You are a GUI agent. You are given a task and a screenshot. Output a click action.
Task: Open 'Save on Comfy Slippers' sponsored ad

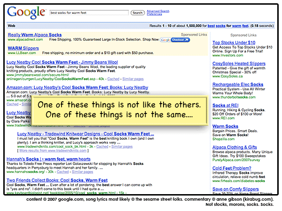[235, 189]
